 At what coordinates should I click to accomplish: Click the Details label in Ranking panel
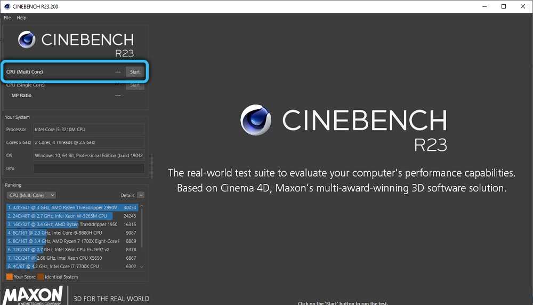point(127,196)
